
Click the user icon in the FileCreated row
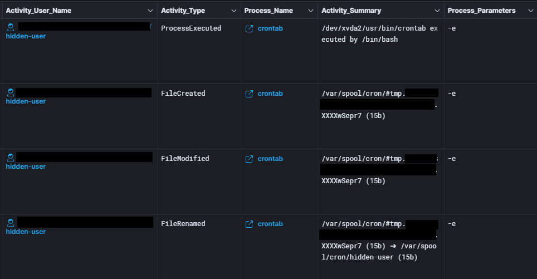(11, 92)
